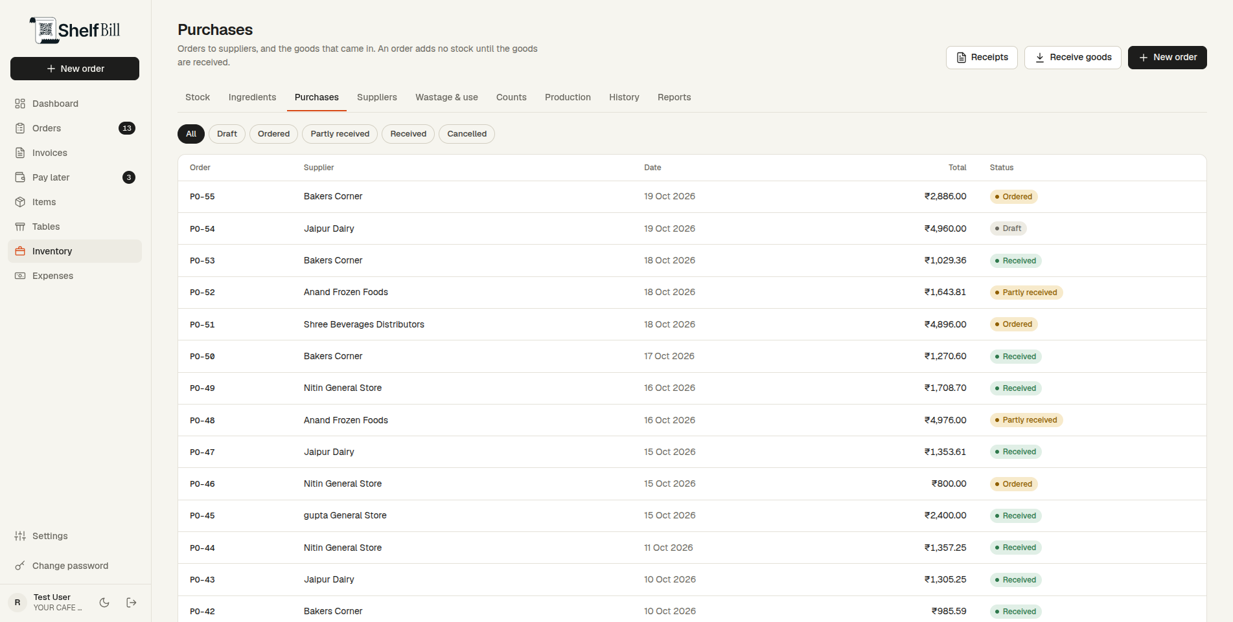Viewport: 1233px width, 622px height.
Task: Open the History tab
Action: coord(624,97)
